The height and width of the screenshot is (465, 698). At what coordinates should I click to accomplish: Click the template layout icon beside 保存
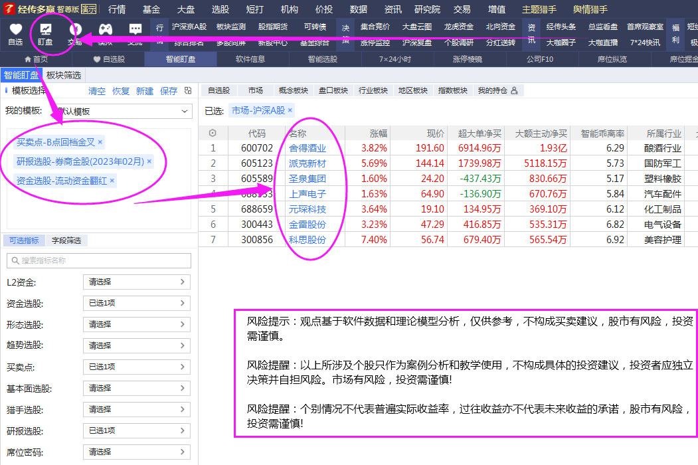click(x=188, y=91)
